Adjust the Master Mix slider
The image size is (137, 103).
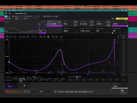119,88
